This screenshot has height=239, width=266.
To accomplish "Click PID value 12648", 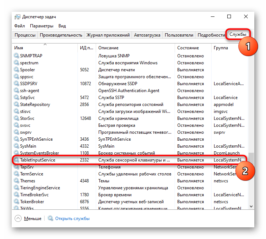I will click(x=85, y=118).
